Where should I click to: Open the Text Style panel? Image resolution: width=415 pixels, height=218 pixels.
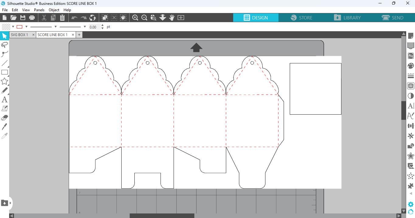[411, 106]
